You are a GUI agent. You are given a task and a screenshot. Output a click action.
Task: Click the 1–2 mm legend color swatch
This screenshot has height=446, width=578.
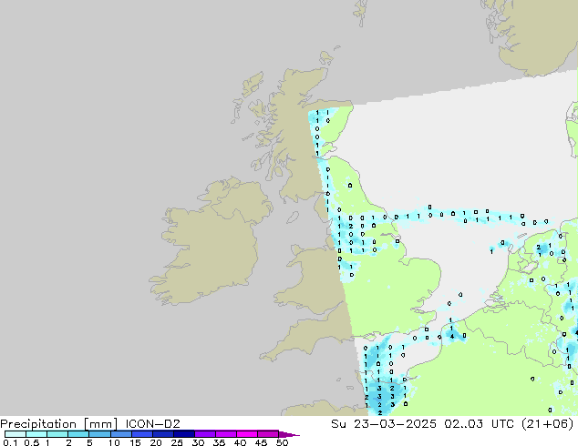pyautogui.click(x=57, y=434)
